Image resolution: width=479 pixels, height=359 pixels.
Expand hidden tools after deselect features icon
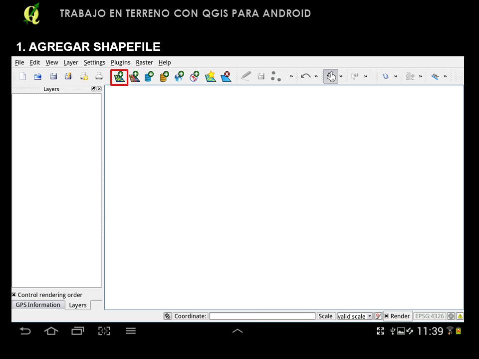[420, 76]
